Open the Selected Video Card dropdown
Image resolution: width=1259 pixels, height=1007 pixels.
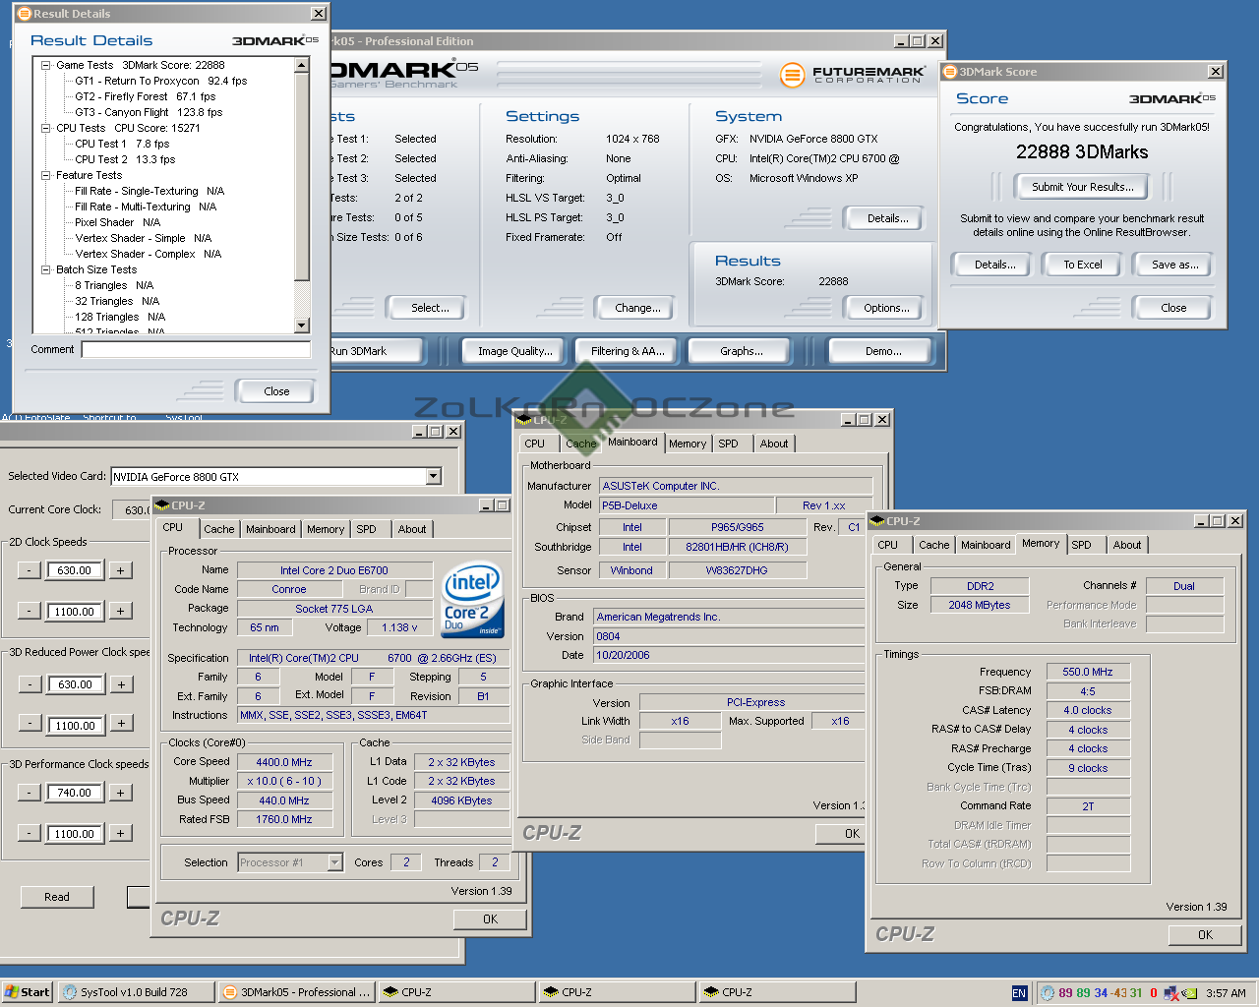[433, 477]
